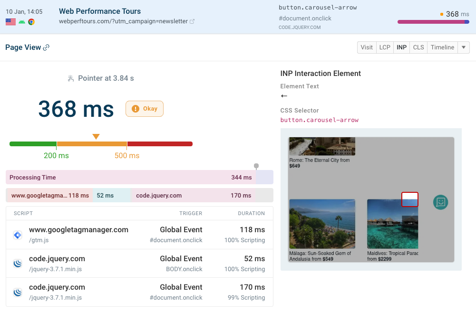Click the Málaga beach thumbnail image
This screenshot has height=312, width=476.
(322, 224)
